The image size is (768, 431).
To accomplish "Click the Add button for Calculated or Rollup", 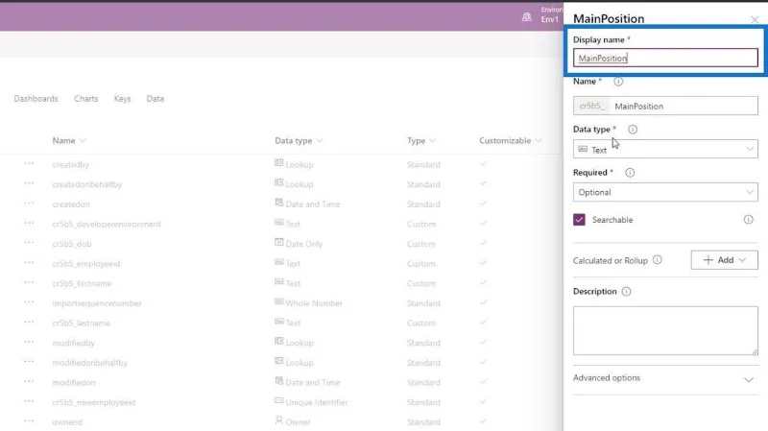I will pyautogui.click(x=724, y=260).
